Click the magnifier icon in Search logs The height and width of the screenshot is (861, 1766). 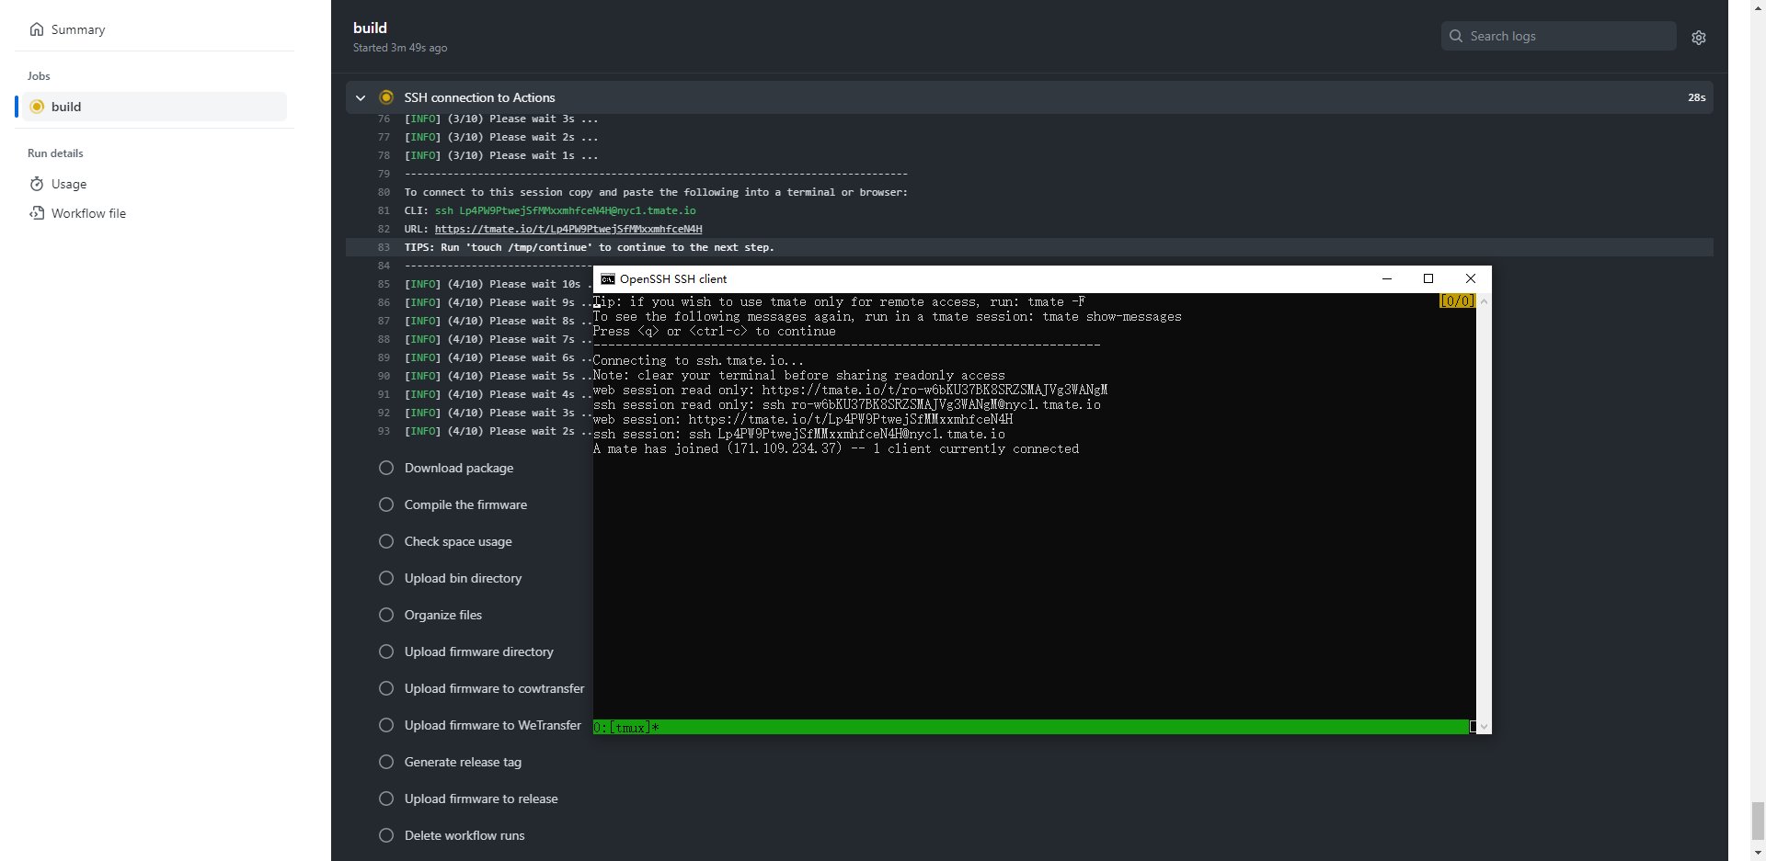[x=1456, y=36]
